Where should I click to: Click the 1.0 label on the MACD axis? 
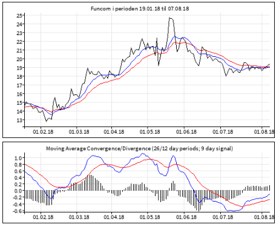coord(18,158)
